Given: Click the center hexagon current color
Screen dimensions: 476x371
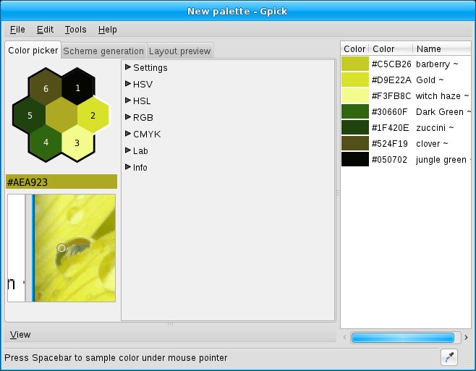Looking at the screenshot, I should pyautogui.click(x=61, y=115).
